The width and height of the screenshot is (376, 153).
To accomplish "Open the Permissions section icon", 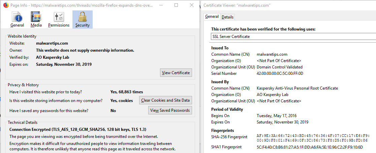I will (59, 19).
